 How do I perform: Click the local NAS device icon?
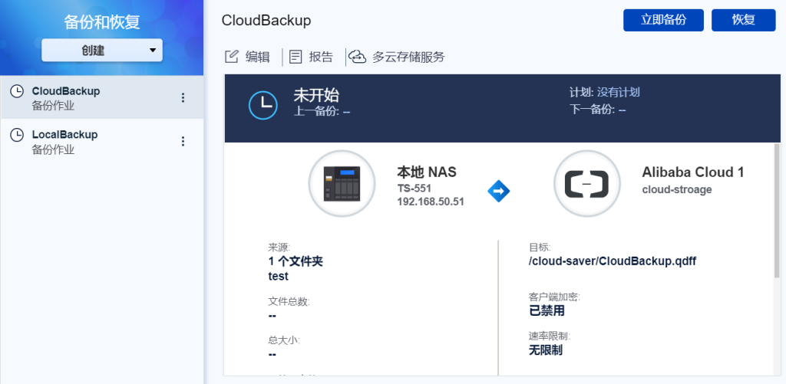tap(342, 183)
